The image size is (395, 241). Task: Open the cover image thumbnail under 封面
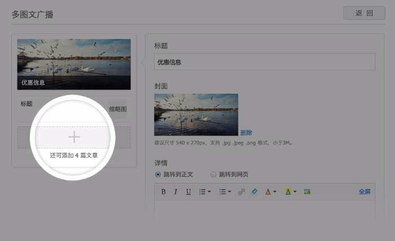point(196,115)
